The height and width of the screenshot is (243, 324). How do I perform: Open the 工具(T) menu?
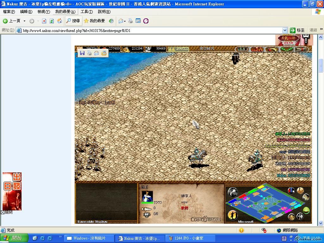click(87, 12)
